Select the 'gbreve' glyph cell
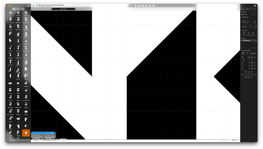Viewport: 263px width, 149px height. [x=26, y=34]
